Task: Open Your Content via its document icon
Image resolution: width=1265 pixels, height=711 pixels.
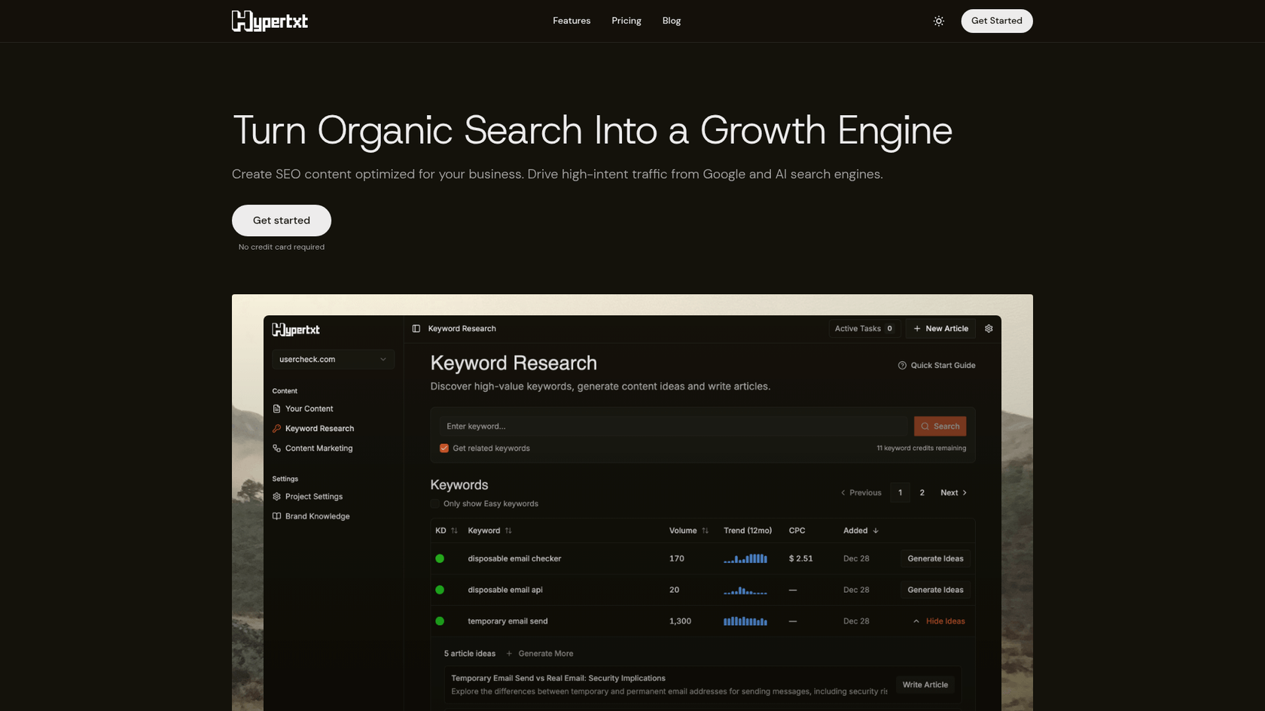Action: pos(277,409)
